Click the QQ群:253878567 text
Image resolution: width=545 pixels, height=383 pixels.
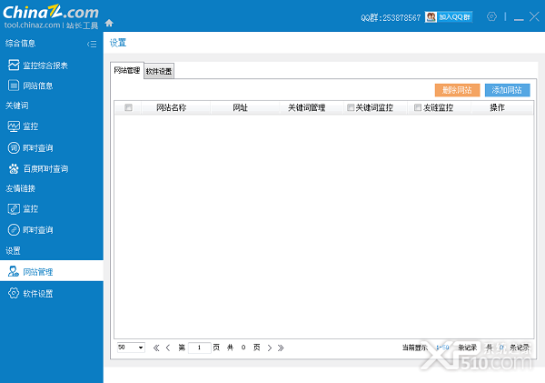(x=391, y=17)
